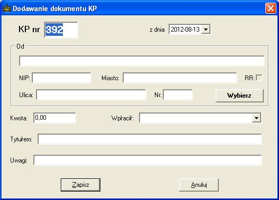
Task: Focus the Od name field
Action: click(142, 61)
